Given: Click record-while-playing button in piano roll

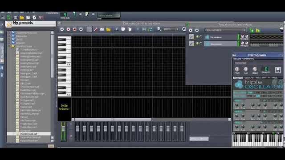Looking at the screenshot, I should pos(75,29).
